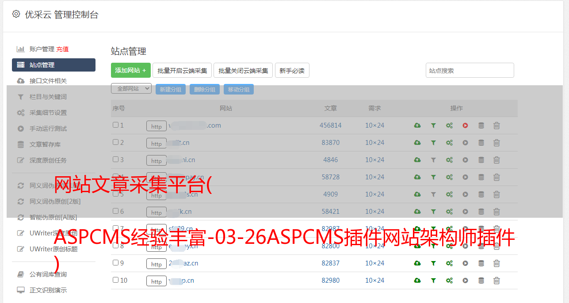Viewport: 569px width, 303px height.
Task: Mark the row 9 checkbox
Action: [x=115, y=263]
